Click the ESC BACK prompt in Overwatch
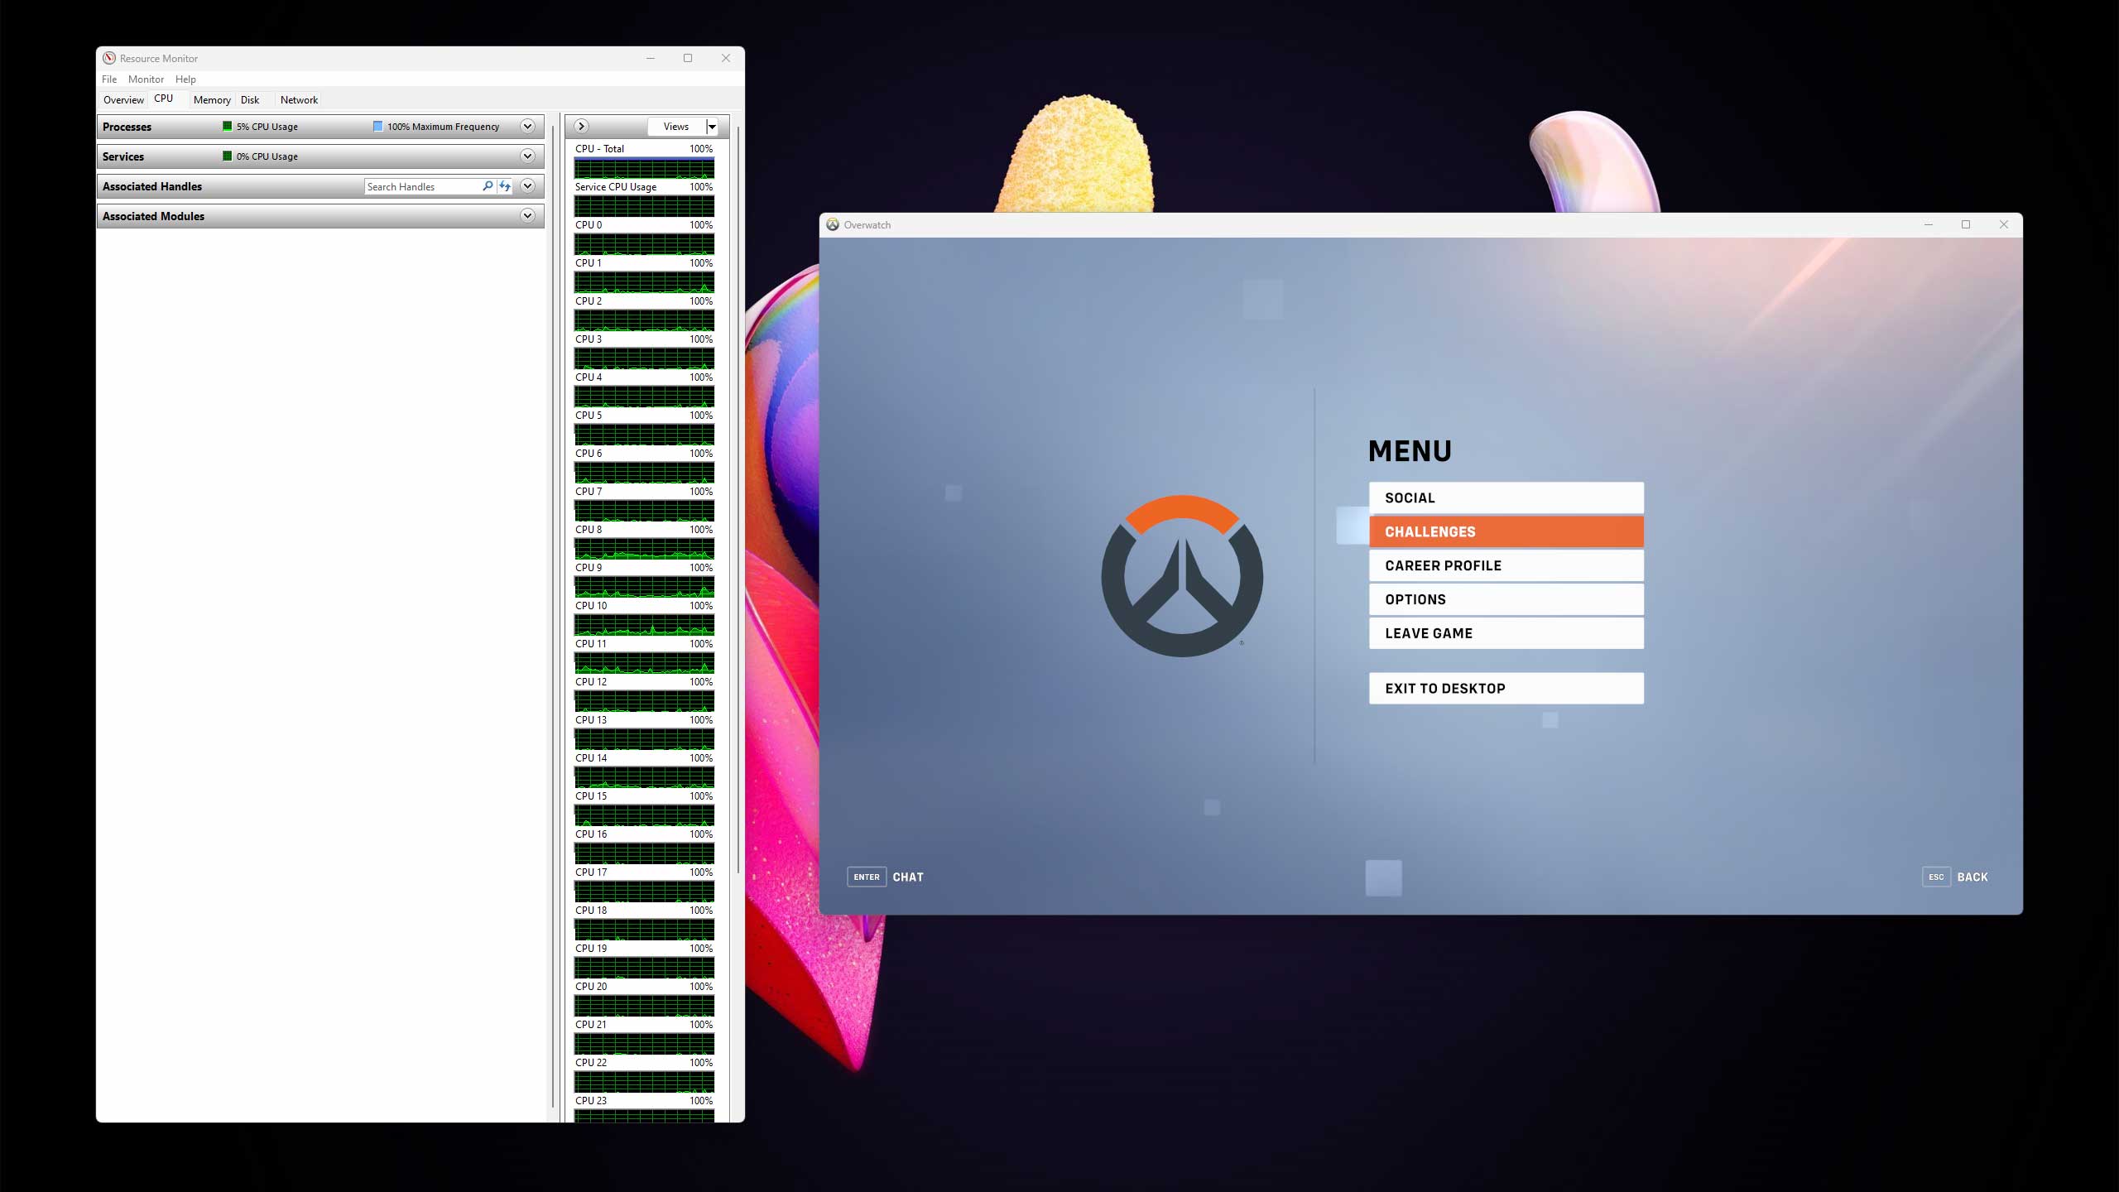 point(1955,877)
